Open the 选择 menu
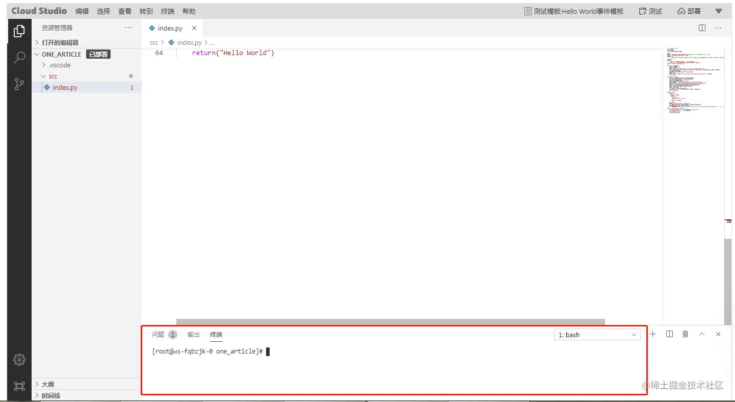 coord(103,11)
